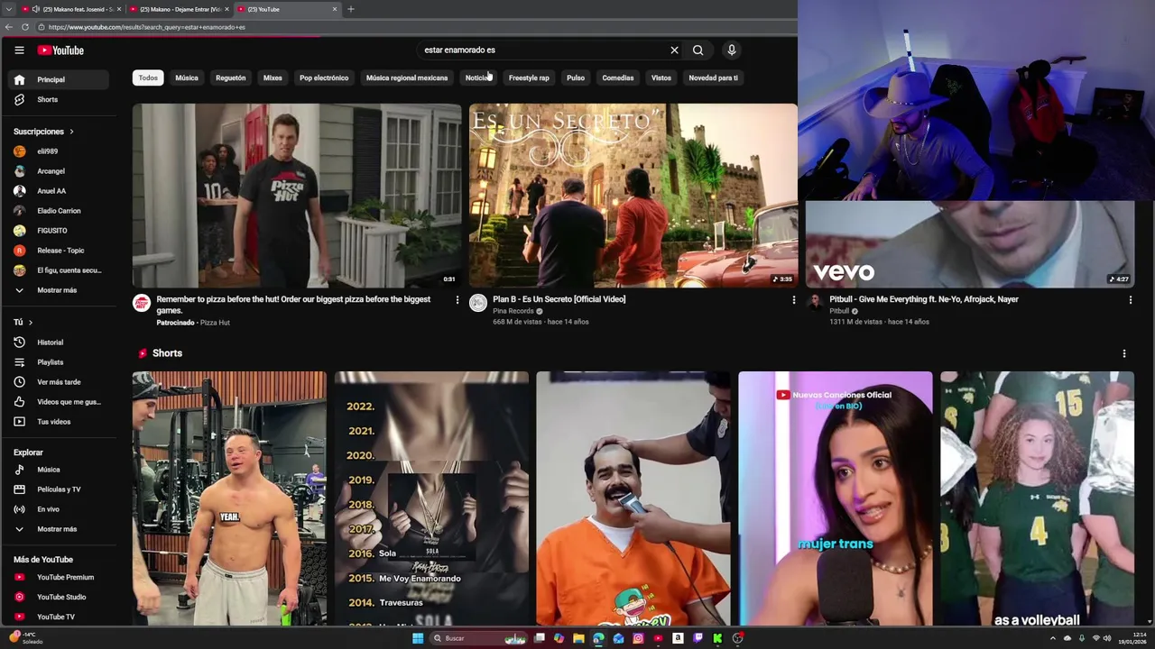Open FIGUSITO subscription channel
1155x649 pixels.
59,231
